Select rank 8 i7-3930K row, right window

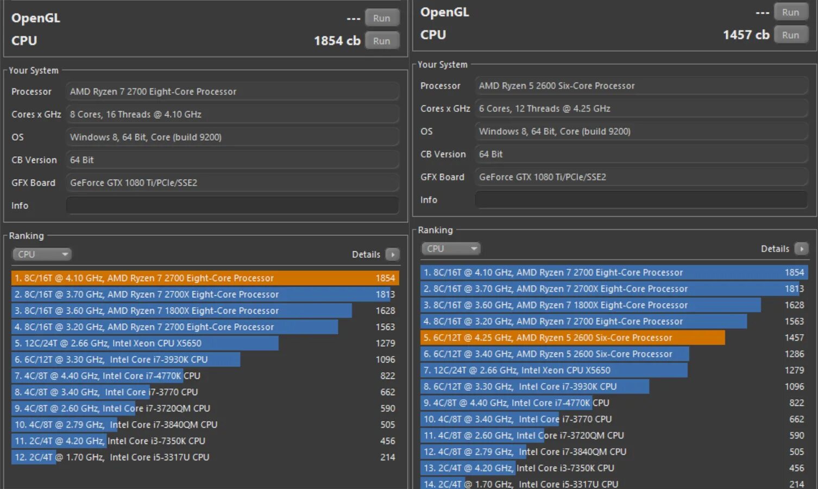614,386
